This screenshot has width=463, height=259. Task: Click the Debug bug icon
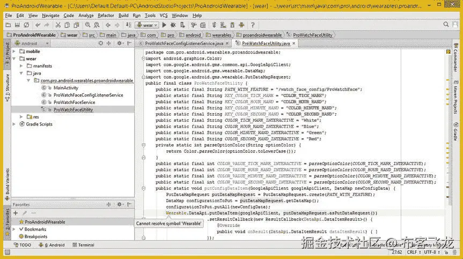(x=173, y=25)
